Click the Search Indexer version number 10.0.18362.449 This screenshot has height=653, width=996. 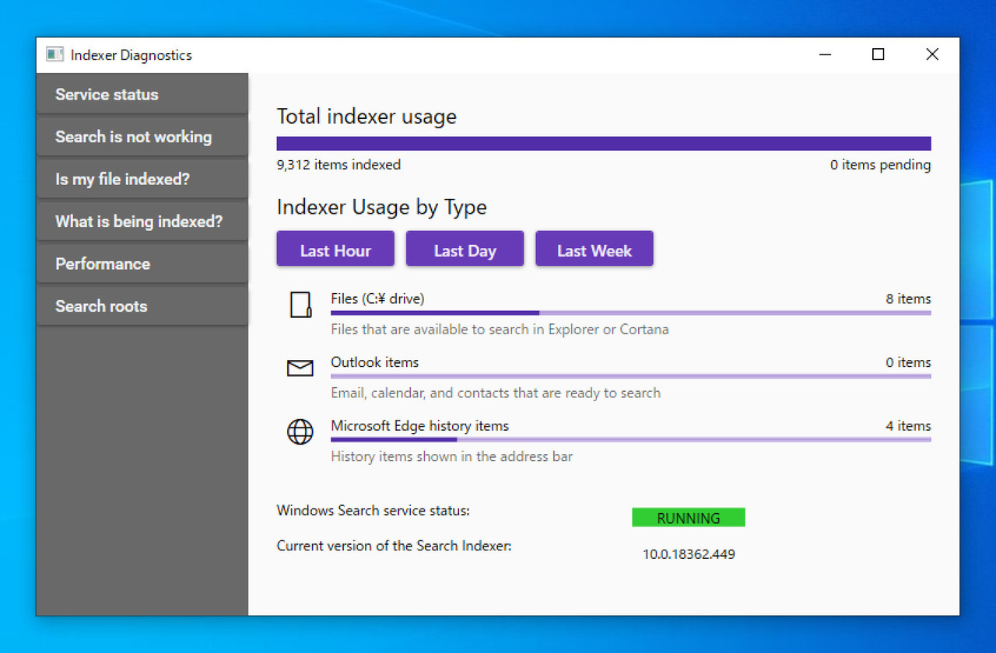pyautogui.click(x=688, y=554)
